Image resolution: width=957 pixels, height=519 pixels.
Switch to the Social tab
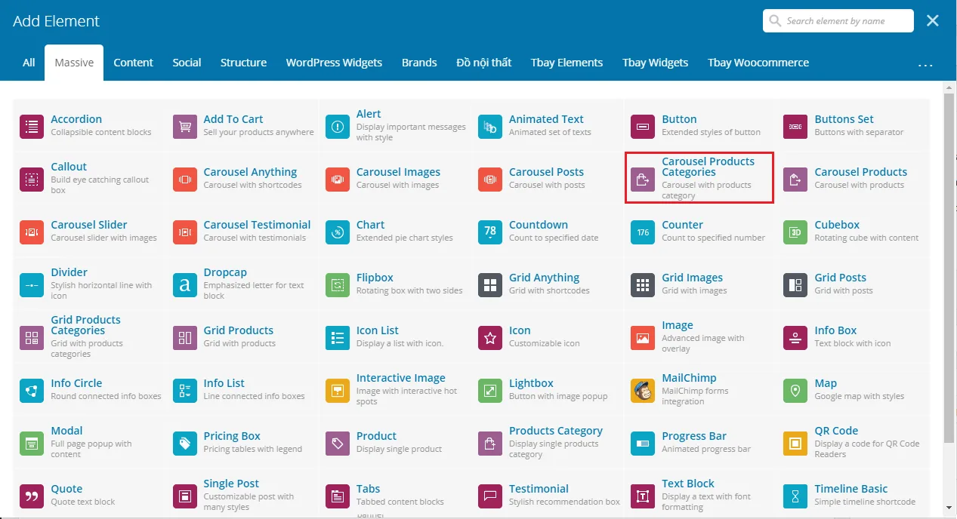point(187,63)
